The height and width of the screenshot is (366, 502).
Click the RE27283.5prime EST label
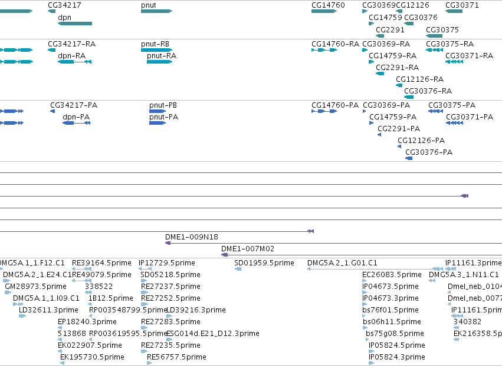pyautogui.click(x=170, y=322)
